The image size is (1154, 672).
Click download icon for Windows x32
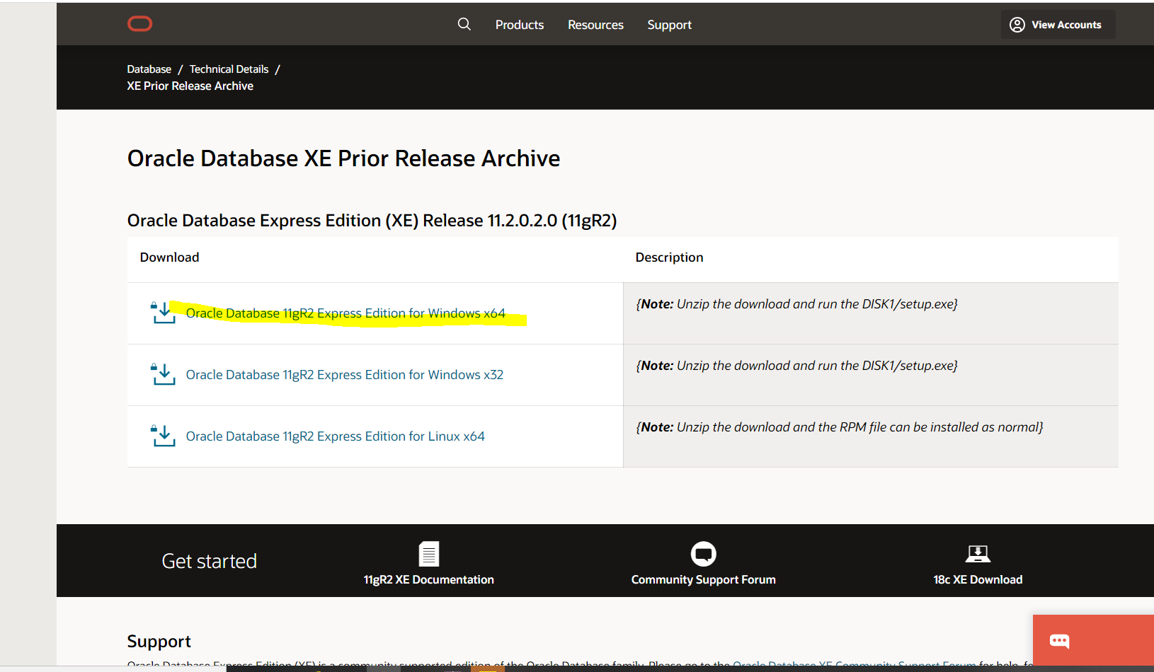[x=163, y=374]
